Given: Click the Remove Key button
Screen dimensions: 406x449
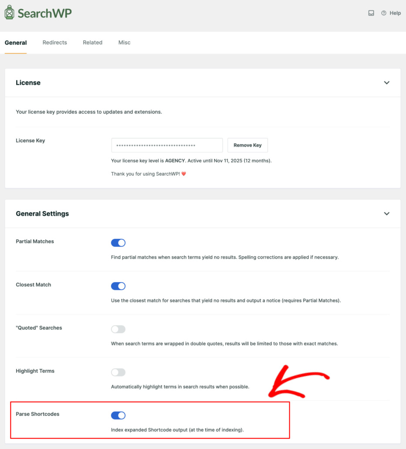Looking at the screenshot, I should point(247,145).
